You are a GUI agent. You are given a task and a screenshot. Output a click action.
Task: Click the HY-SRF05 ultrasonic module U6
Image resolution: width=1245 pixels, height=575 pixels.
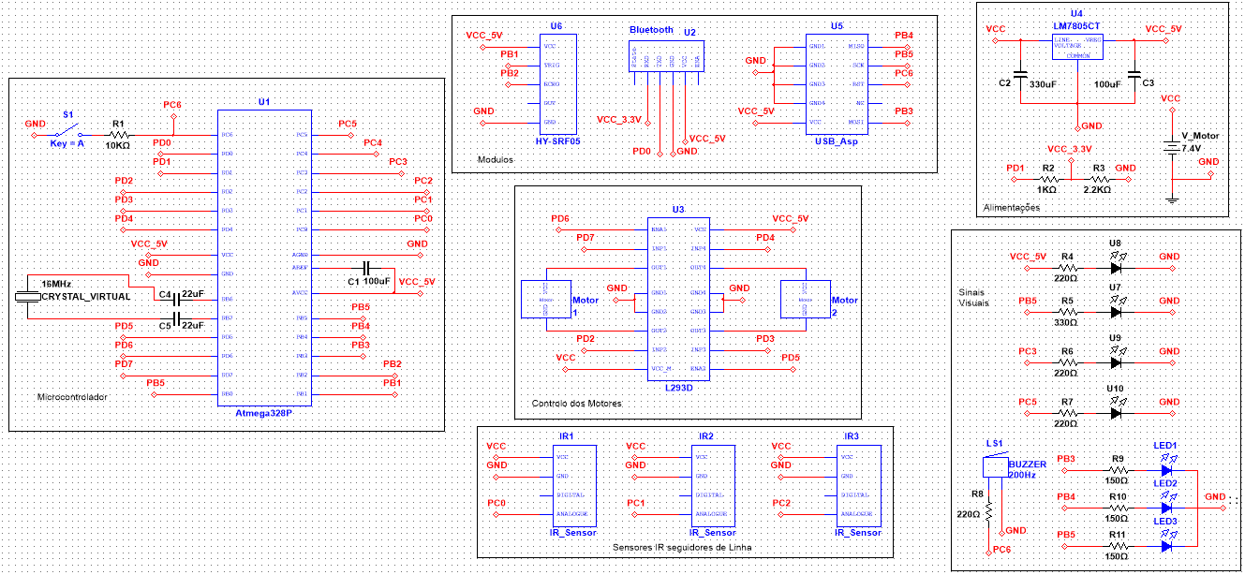[x=558, y=83]
